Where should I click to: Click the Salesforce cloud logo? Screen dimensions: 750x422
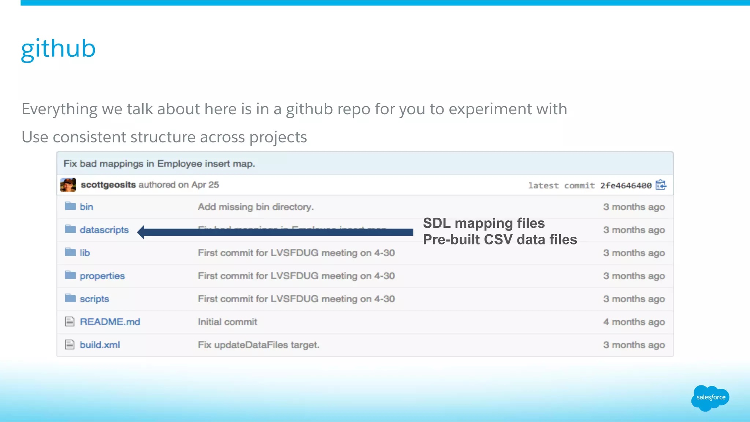[x=710, y=398]
